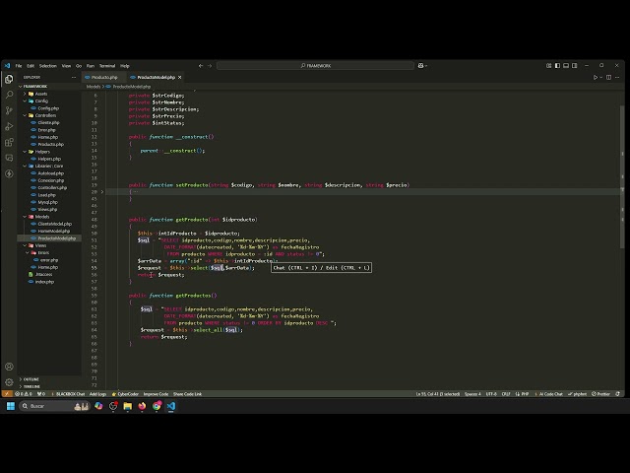Close the ProductoModel.php tab
Image resolution: width=630 pixels, height=473 pixels.
[x=179, y=77]
